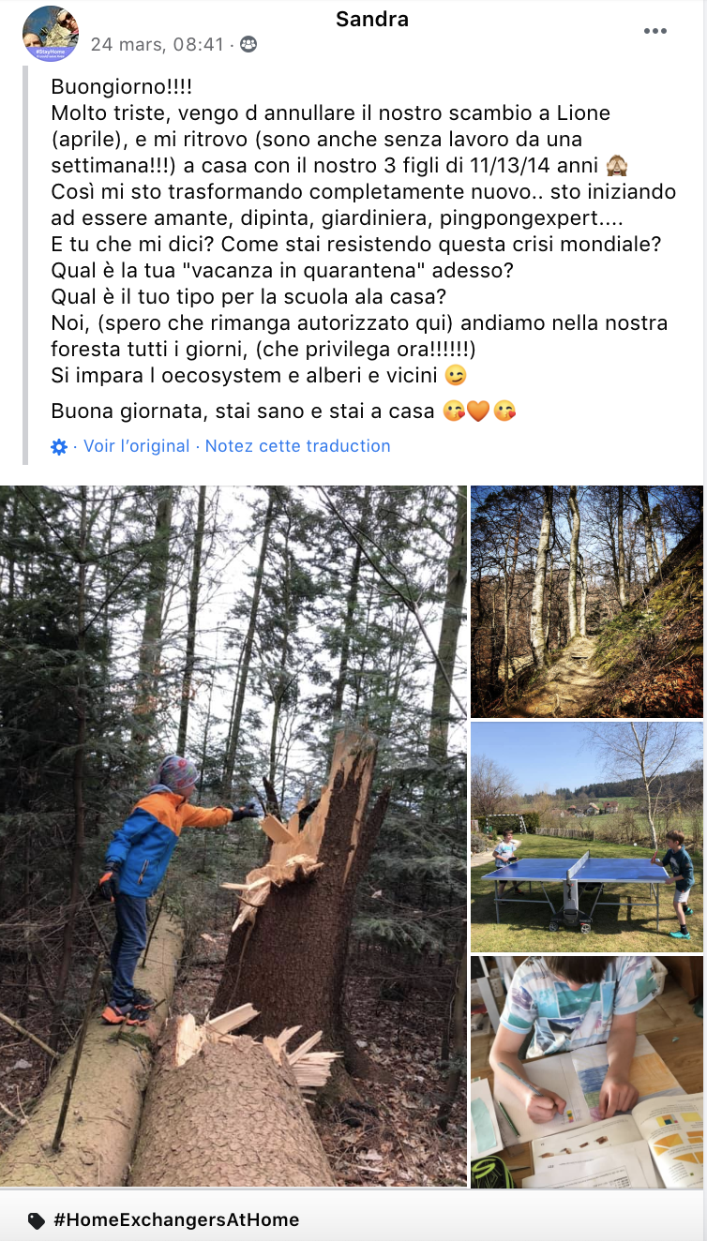Open forest path photo thumbnail
Viewport: 707px width, 1241px height.
(587, 602)
